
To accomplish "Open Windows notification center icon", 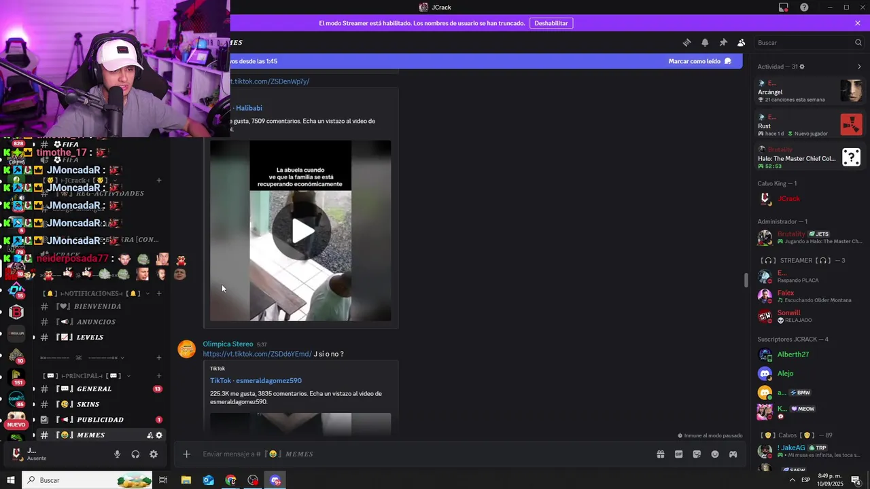I will [x=856, y=480].
